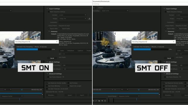The height and width of the screenshot is (105, 188).
Task: Click the trash delete icon in bottom panel
Action: pyautogui.click(x=105, y=101)
